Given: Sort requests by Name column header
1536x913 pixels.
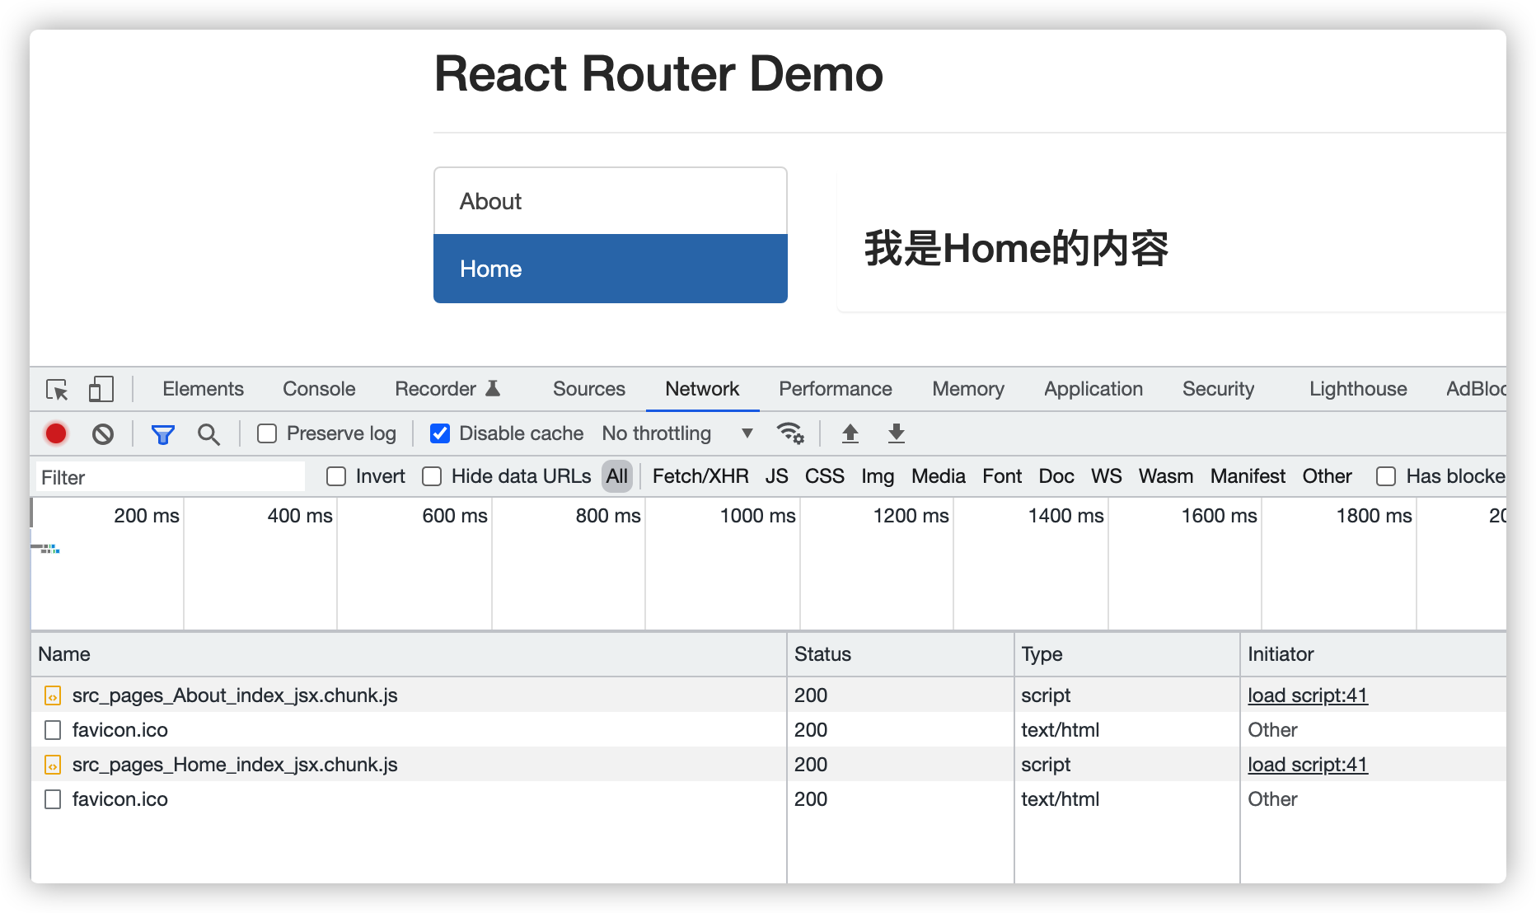Looking at the screenshot, I should (x=409, y=654).
